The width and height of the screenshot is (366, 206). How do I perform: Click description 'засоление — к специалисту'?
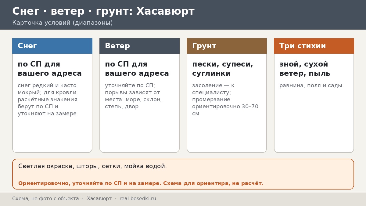click(225, 99)
